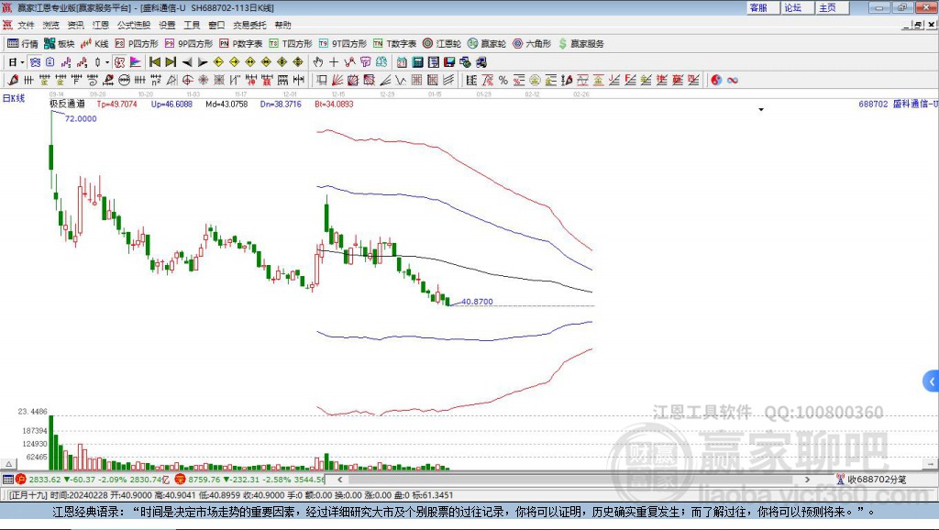Screen dimensions: 939x530
Task: Select the red crosshair circle tool
Action: pyautogui.click(x=187, y=81)
